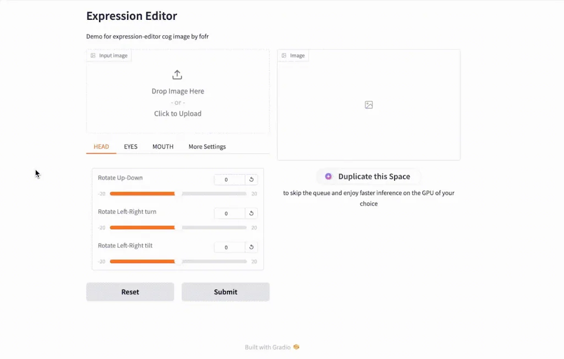
Task: Reset Rotate Left-Right turn value icon
Action: point(252,214)
